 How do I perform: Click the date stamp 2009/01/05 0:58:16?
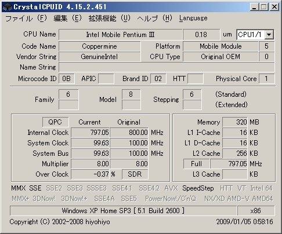245,222
